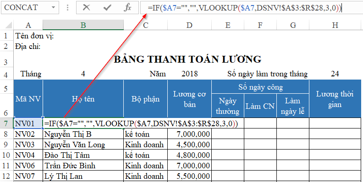This screenshot has width=363, height=182.
Task: Select row 7 header
Action: 7,123
